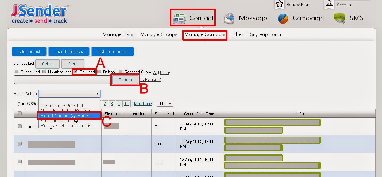Enable the Deleted checkbox

click(99, 71)
